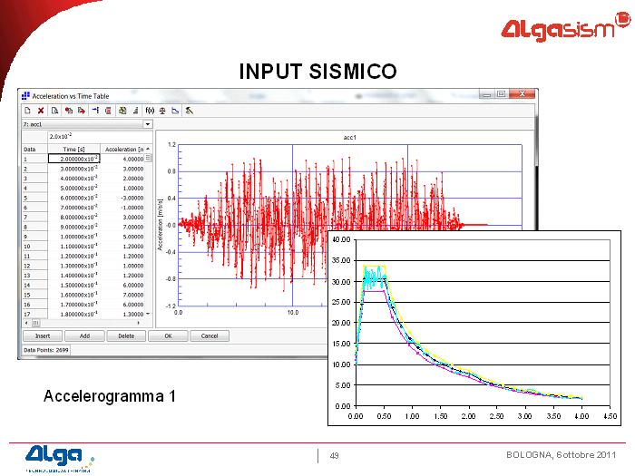Click the balance scale icon in toolbar
Screen dimensions: 635x476
pyautogui.click(x=162, y=110)
